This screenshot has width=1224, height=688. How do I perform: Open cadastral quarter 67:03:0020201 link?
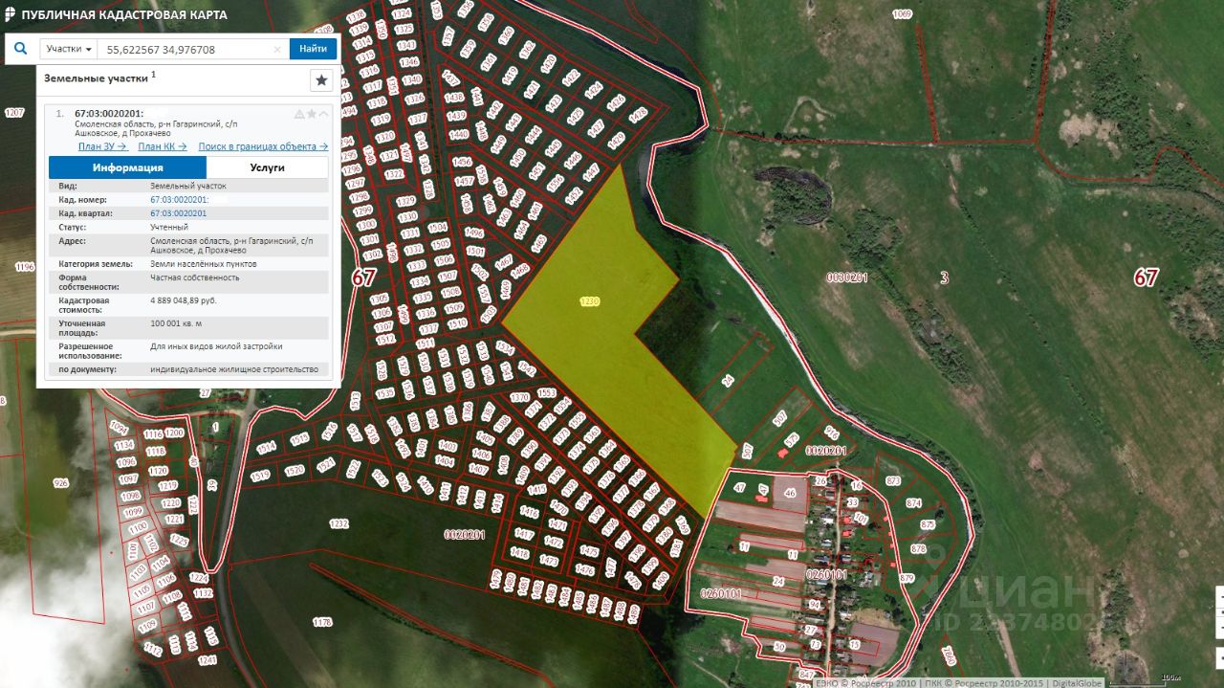(178, 213)
